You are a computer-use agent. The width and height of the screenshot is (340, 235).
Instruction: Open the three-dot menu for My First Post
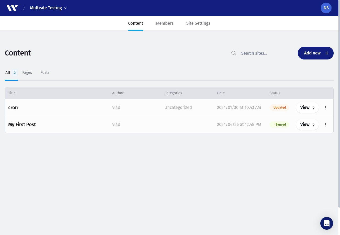(x=326, y=125)
